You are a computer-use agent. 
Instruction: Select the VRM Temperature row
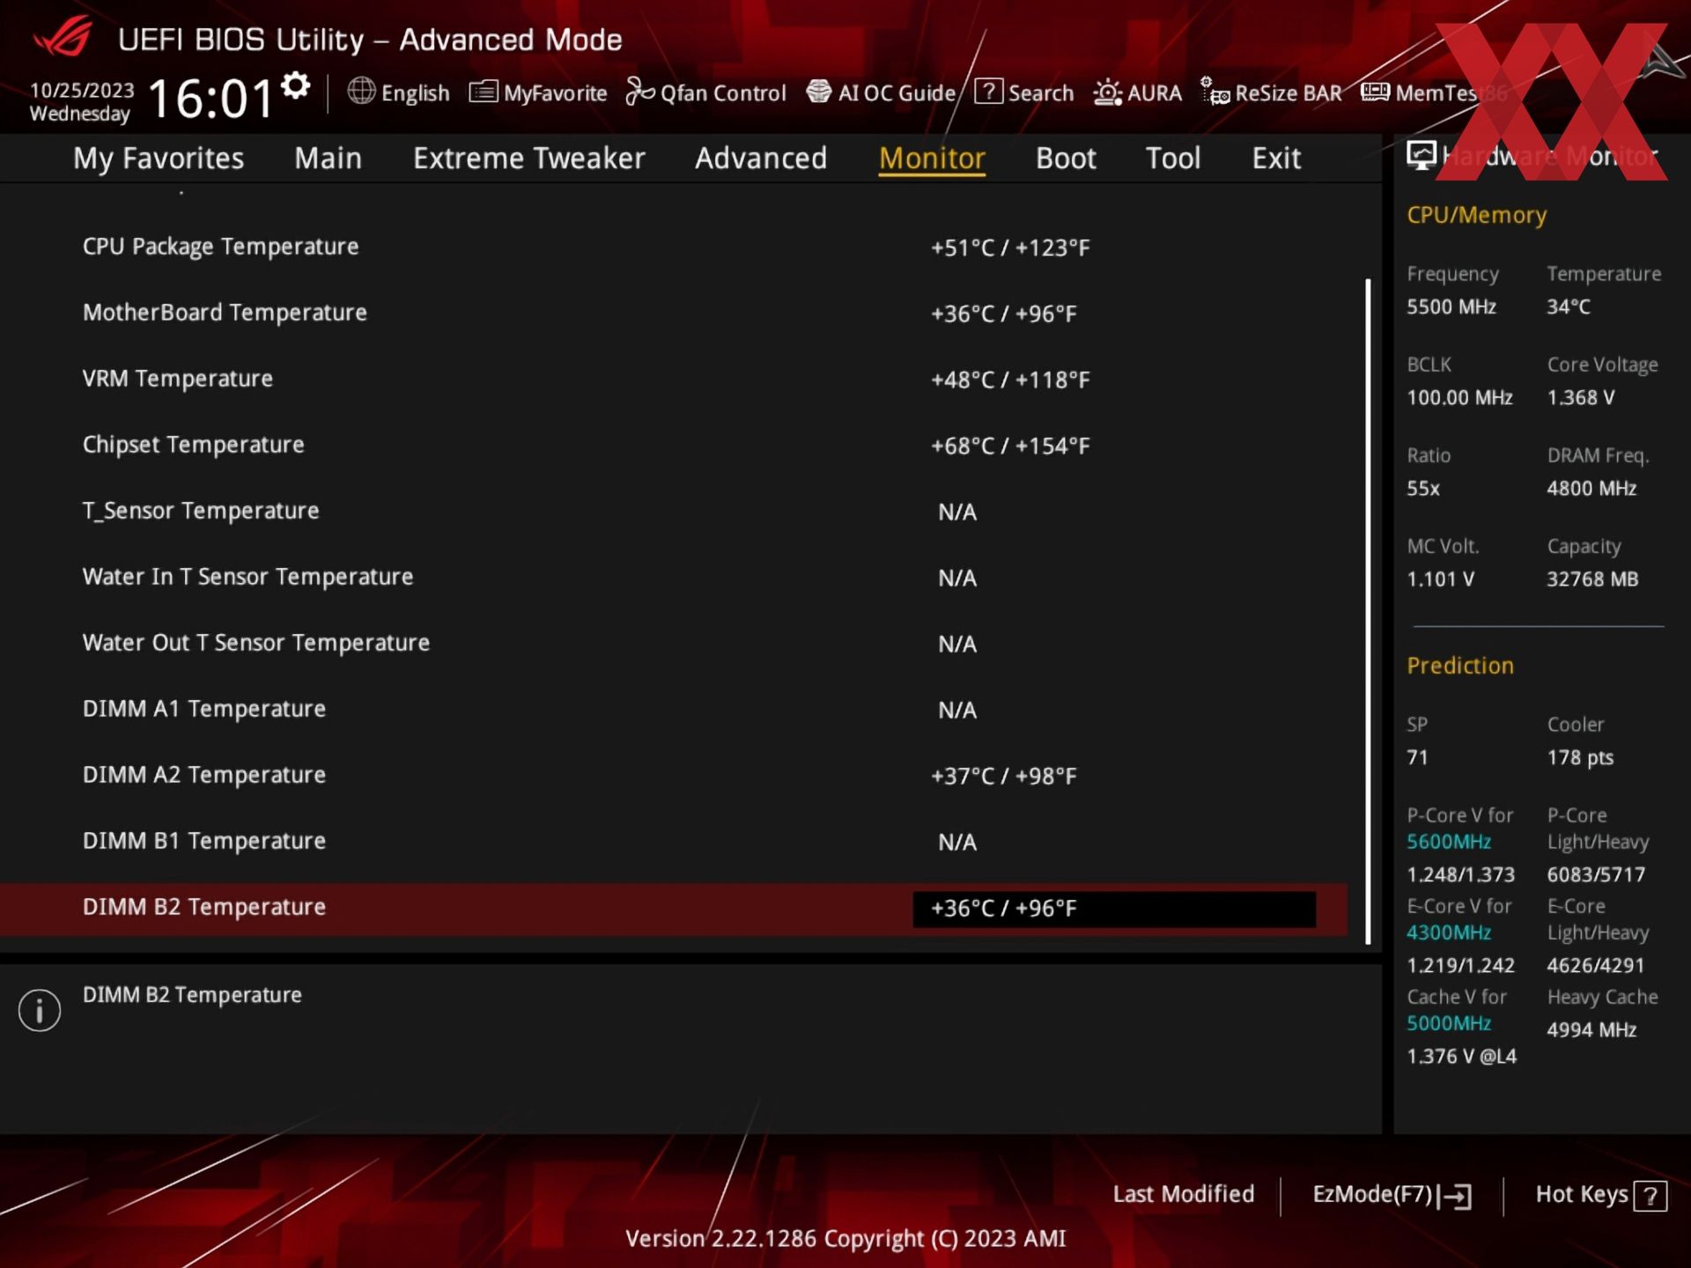[674, 380]
